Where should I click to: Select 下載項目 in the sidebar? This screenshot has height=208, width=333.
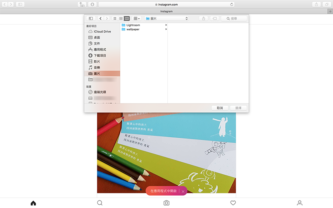pyautogui.click(x=99, y=55)
